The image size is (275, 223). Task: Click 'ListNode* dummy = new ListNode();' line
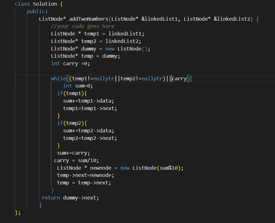[100, 49]
